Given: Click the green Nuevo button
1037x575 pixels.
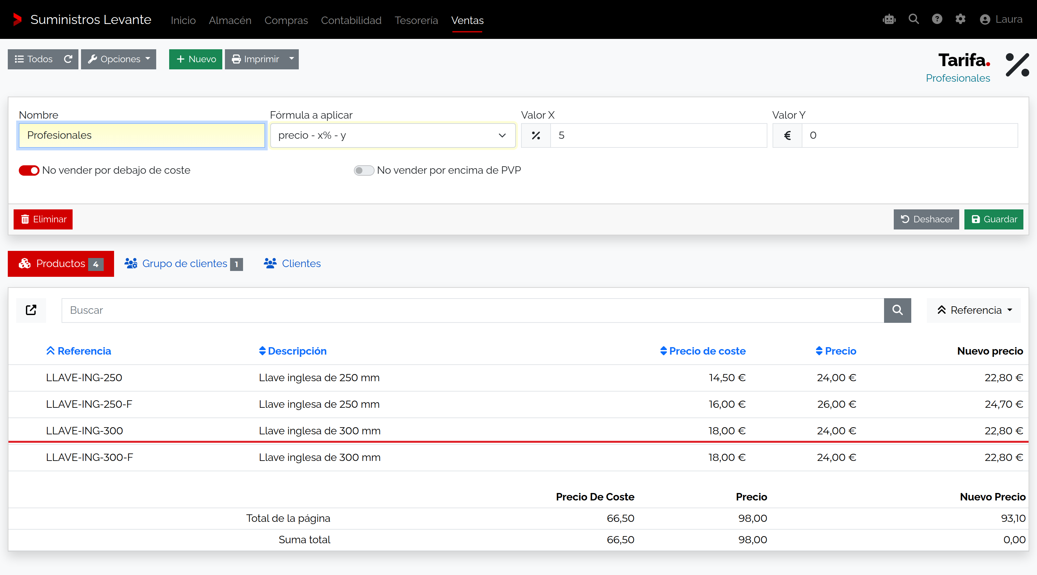Looking at the screenshot, I should click(196, 59).
